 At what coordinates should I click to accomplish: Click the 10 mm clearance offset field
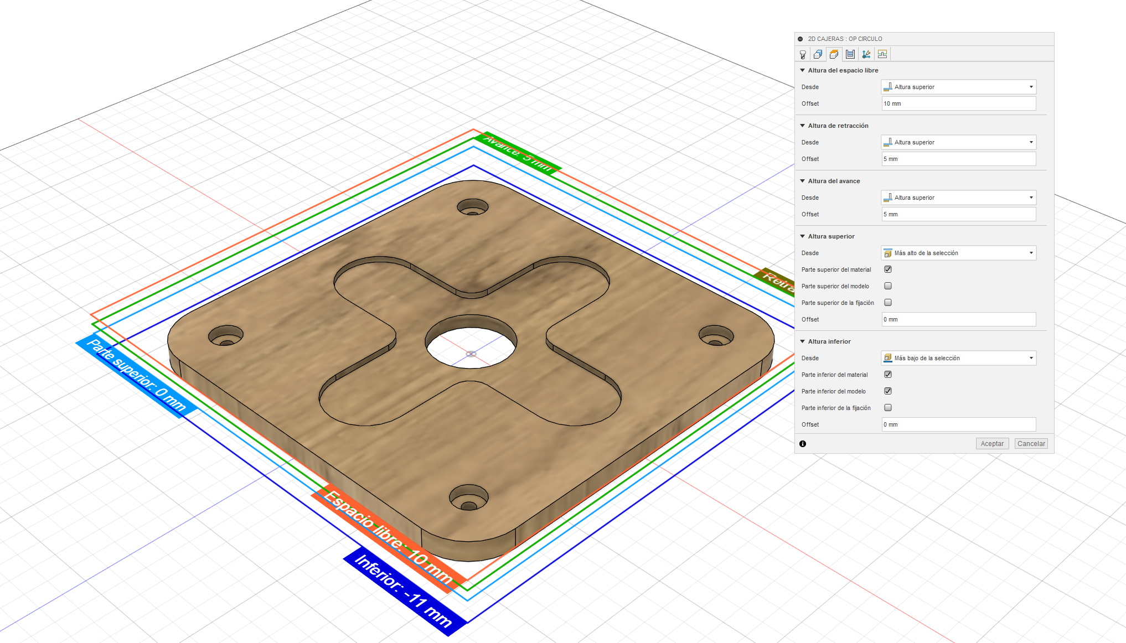(x=959, y=103)
